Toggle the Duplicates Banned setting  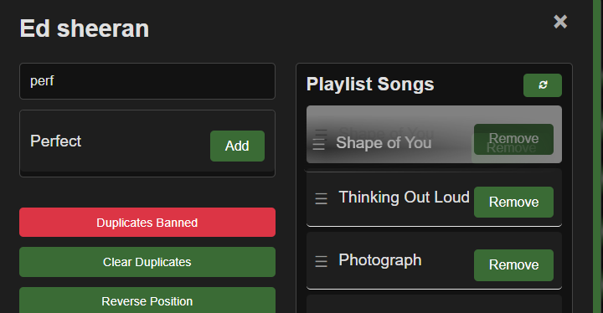[147, 223]
